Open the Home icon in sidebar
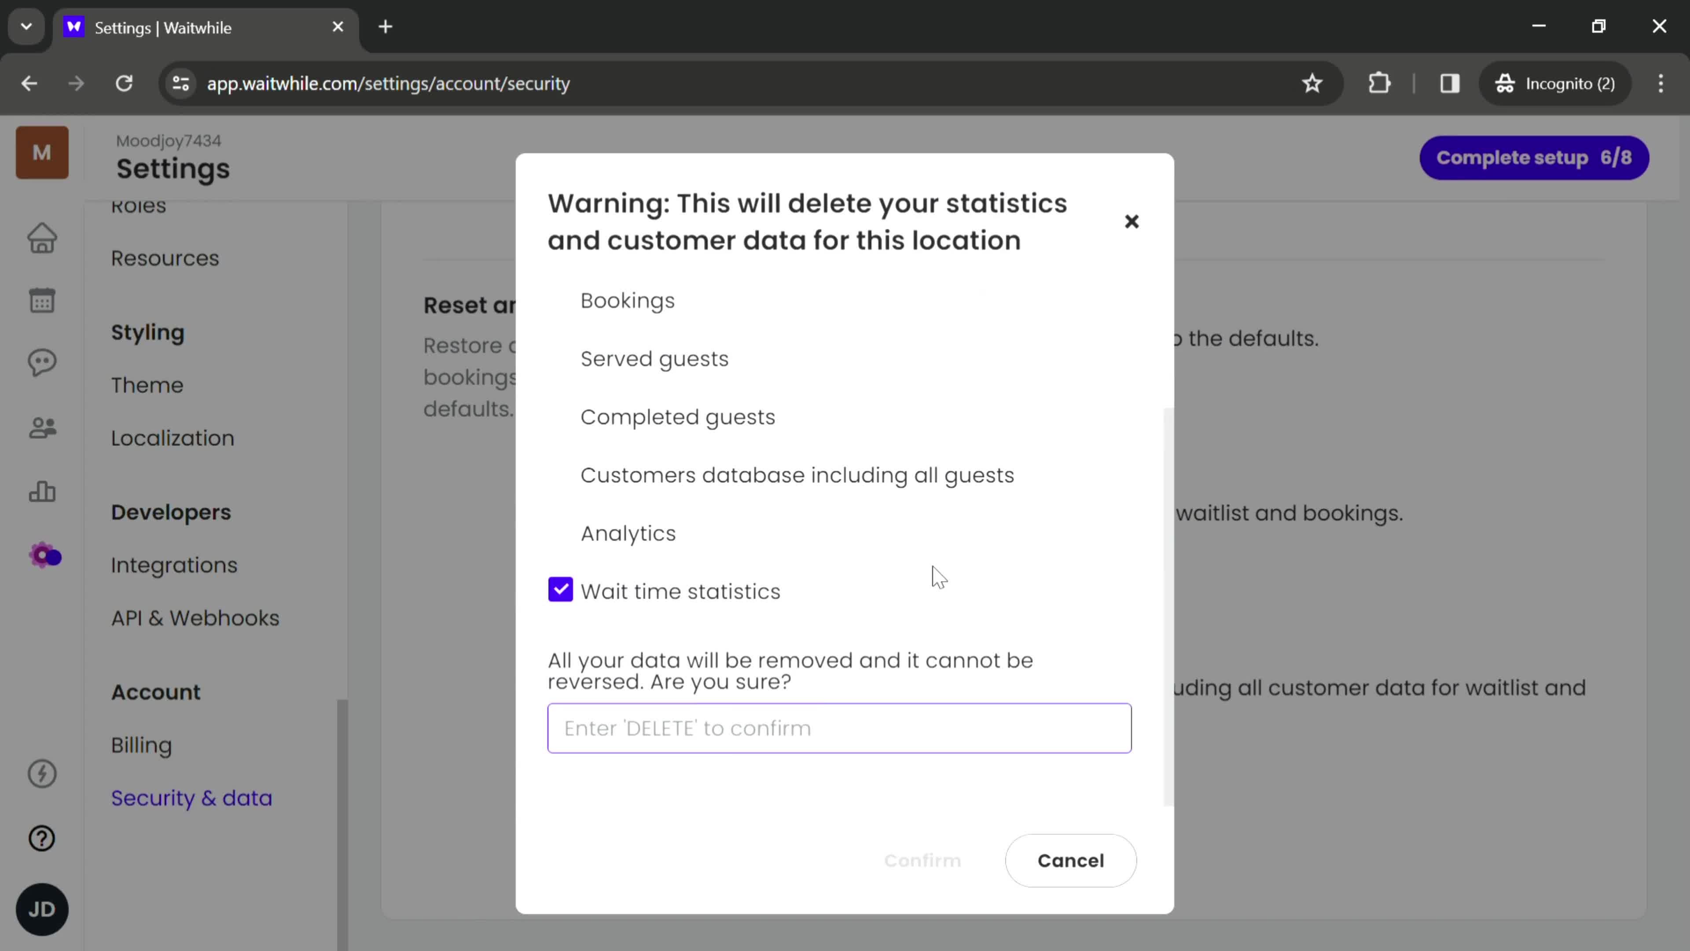The height and width of the screenshot is (951, 1690). [42, 238]
